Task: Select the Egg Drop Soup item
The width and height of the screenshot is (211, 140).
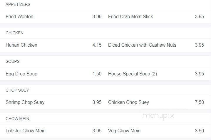Action: [21, 74]
